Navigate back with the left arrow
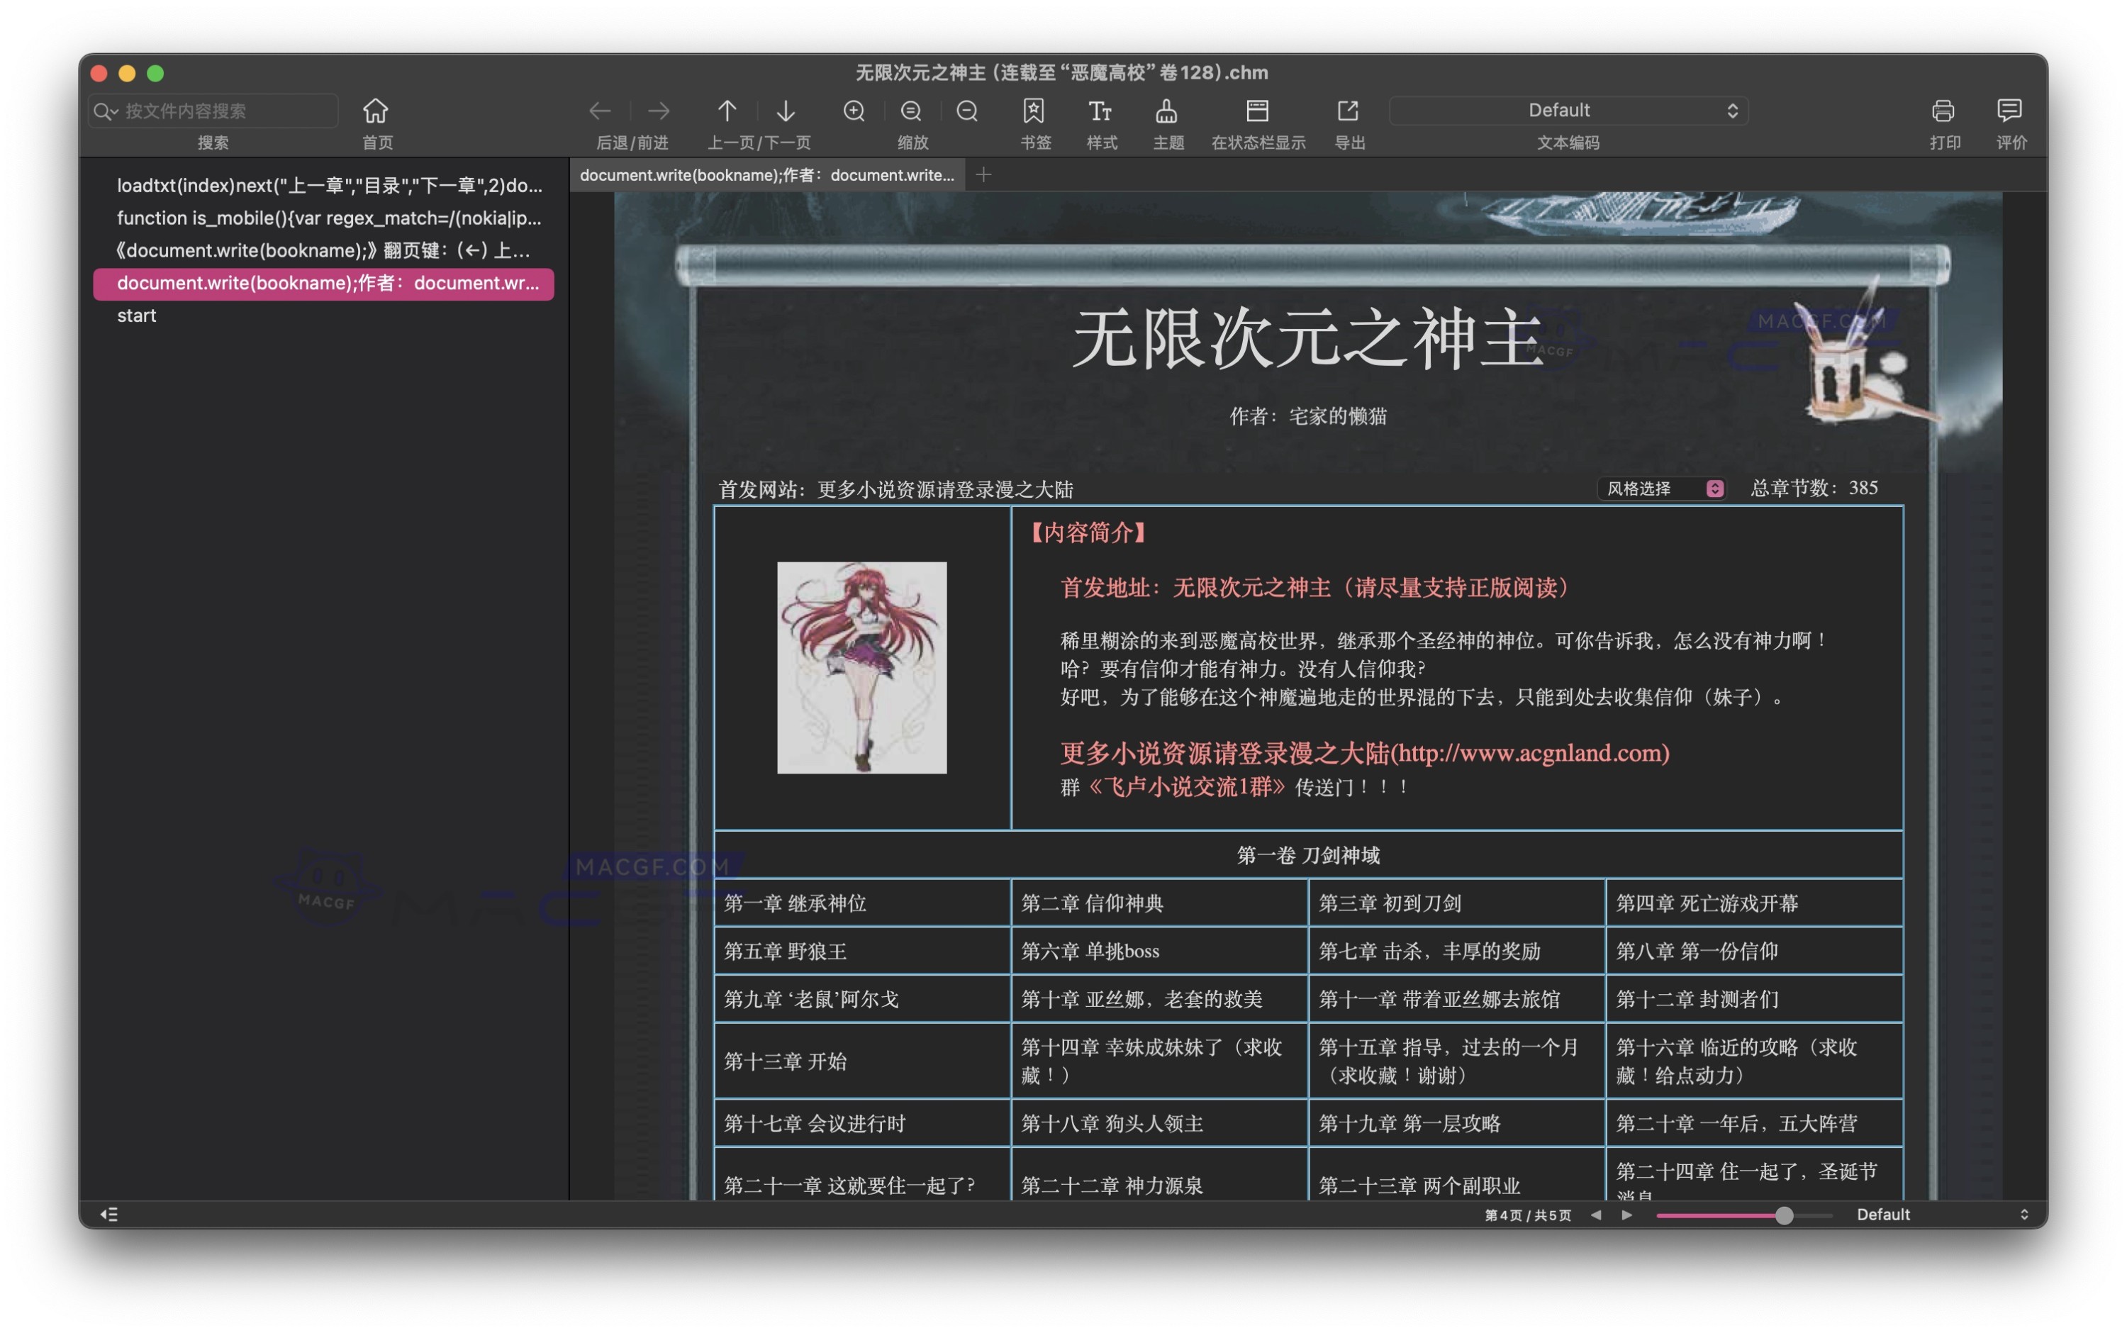The height and width of the screenshot is (1333, 2127). pyautogui.click(x=601, y=111)
